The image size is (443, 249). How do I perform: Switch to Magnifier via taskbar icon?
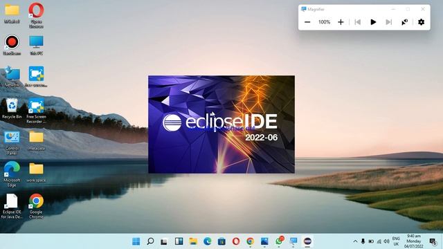pos(293,241)
